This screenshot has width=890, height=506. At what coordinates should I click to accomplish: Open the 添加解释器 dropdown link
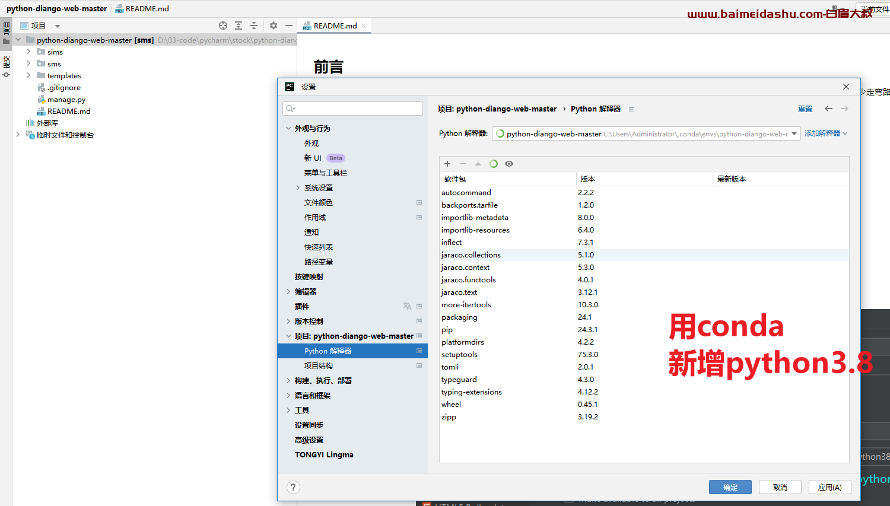[826, 133]
